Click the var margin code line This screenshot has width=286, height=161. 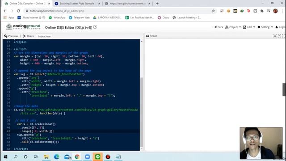click(x=59, y=56)
